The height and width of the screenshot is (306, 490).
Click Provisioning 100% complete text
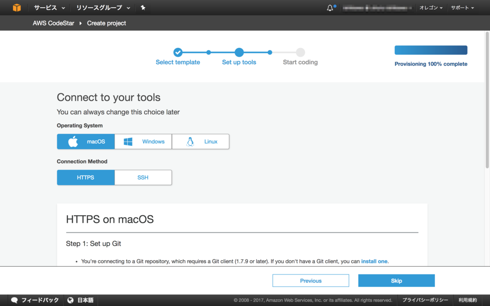point(431,64)
